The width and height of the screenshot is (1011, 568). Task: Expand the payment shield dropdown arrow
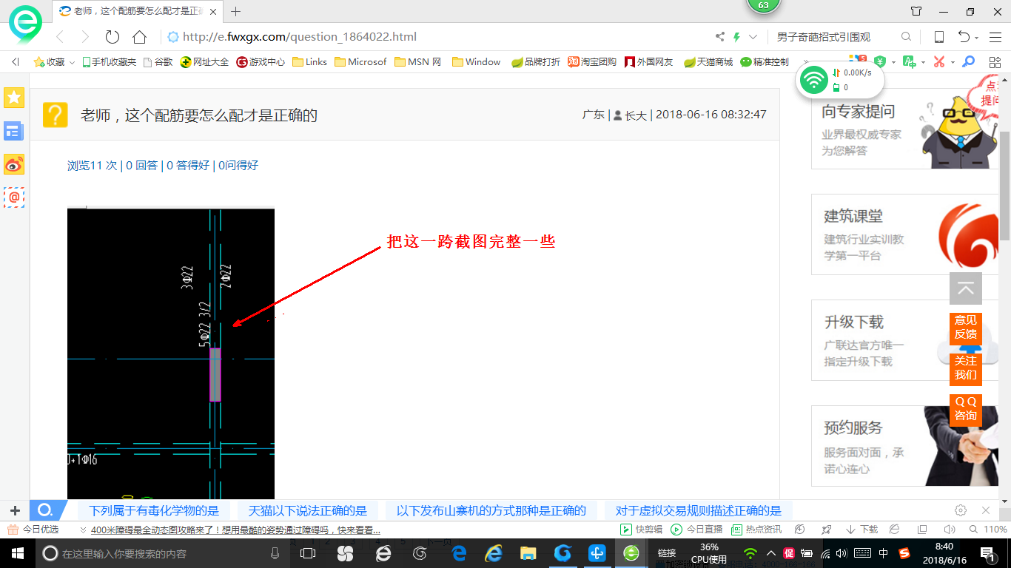tap(893, 63)
